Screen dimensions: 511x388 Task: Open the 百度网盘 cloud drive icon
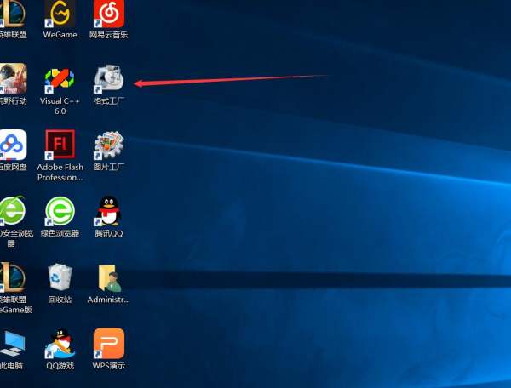12,145
